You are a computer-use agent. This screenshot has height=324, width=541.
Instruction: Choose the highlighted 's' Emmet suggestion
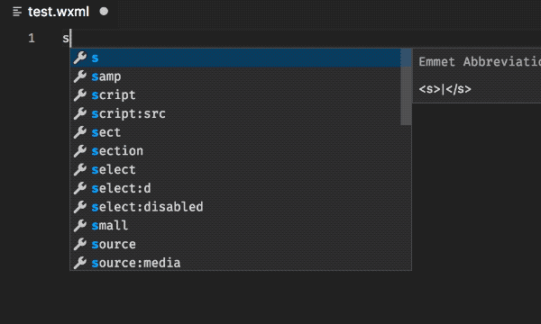coord(235,58)
